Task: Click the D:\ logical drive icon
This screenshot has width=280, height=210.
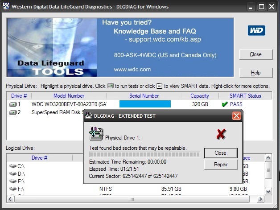Action: (13, 173)
